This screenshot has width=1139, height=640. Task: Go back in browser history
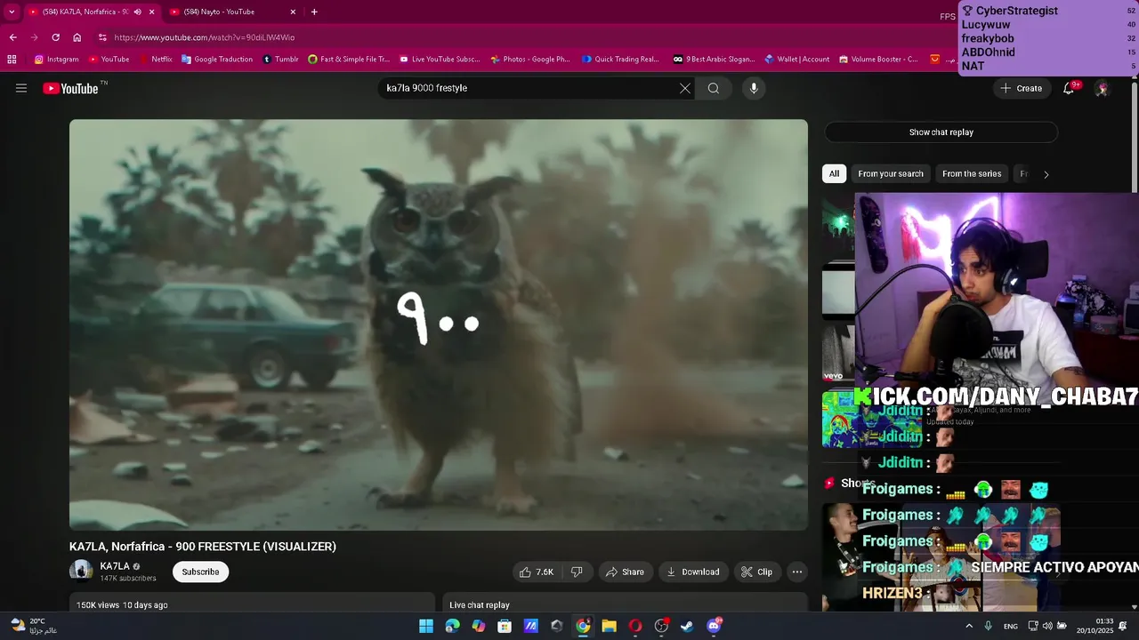[x=12, y=37]
